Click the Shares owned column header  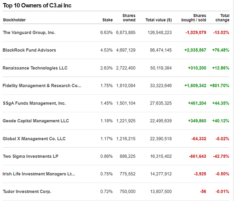click(129, 18)
